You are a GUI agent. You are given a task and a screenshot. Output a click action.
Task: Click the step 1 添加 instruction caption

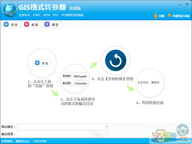click(40, 84)
